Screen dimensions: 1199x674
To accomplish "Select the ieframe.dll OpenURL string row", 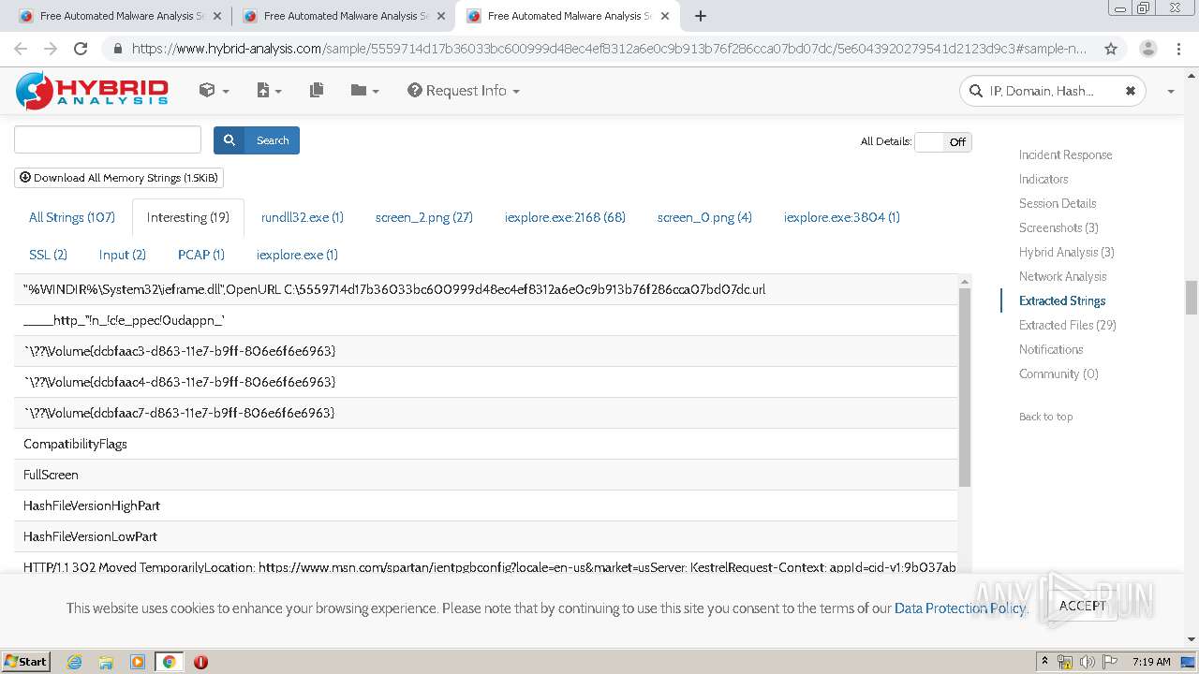I will click(486, 289).
